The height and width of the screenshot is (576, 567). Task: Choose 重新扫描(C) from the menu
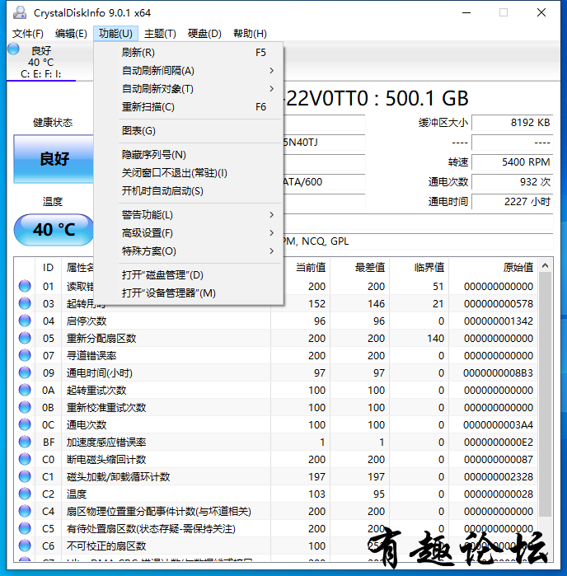tap(189, 107)
